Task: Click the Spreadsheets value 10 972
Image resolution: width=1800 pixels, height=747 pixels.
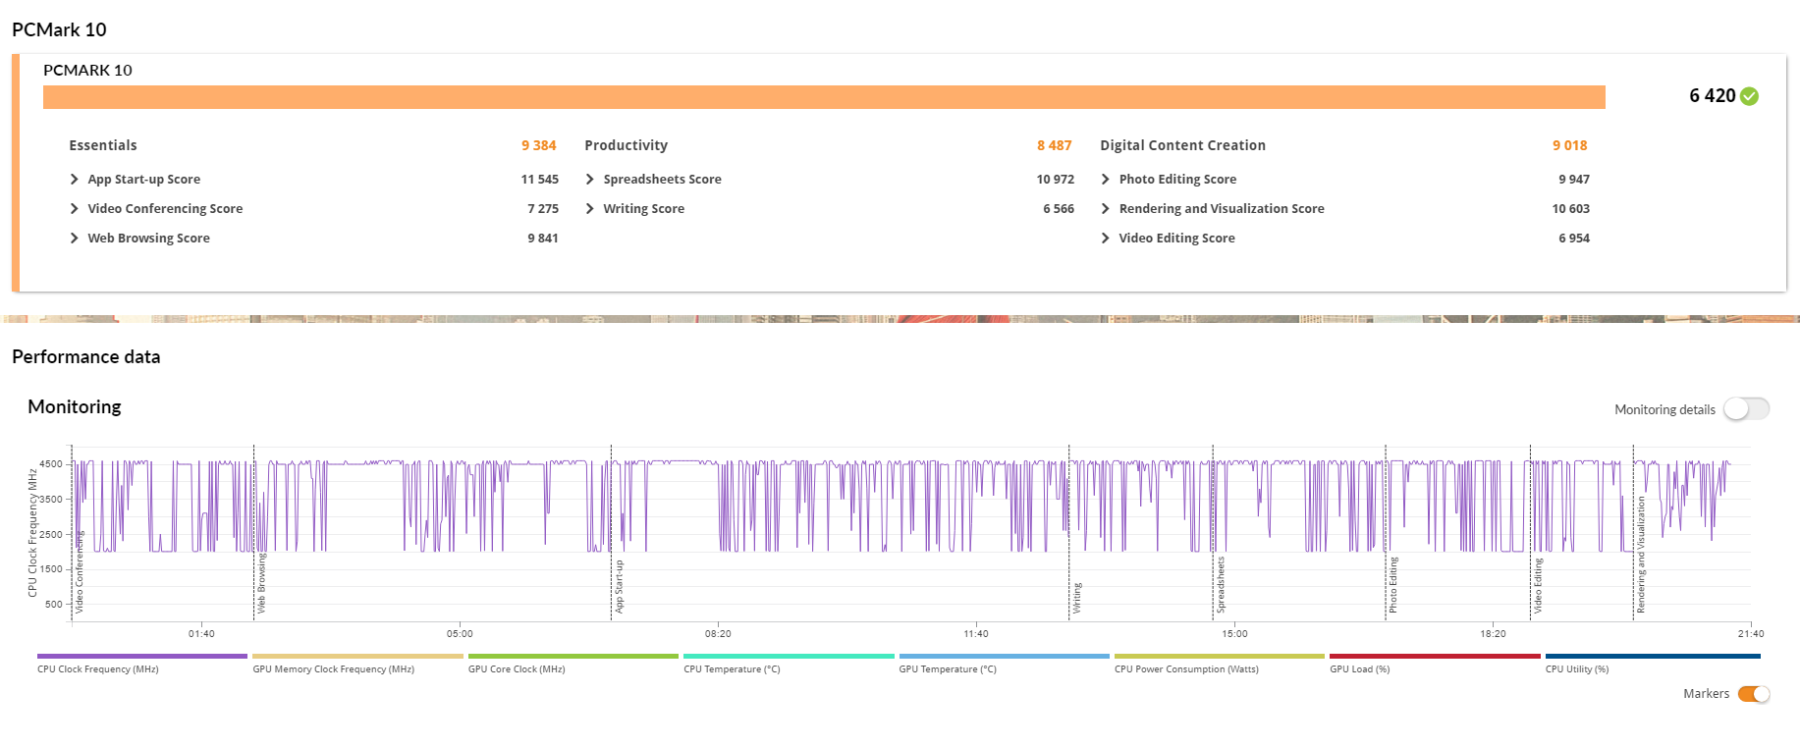Action: pos(1056,180)
